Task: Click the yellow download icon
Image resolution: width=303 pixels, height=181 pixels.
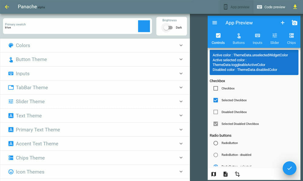Action: [x=295, y=7]
